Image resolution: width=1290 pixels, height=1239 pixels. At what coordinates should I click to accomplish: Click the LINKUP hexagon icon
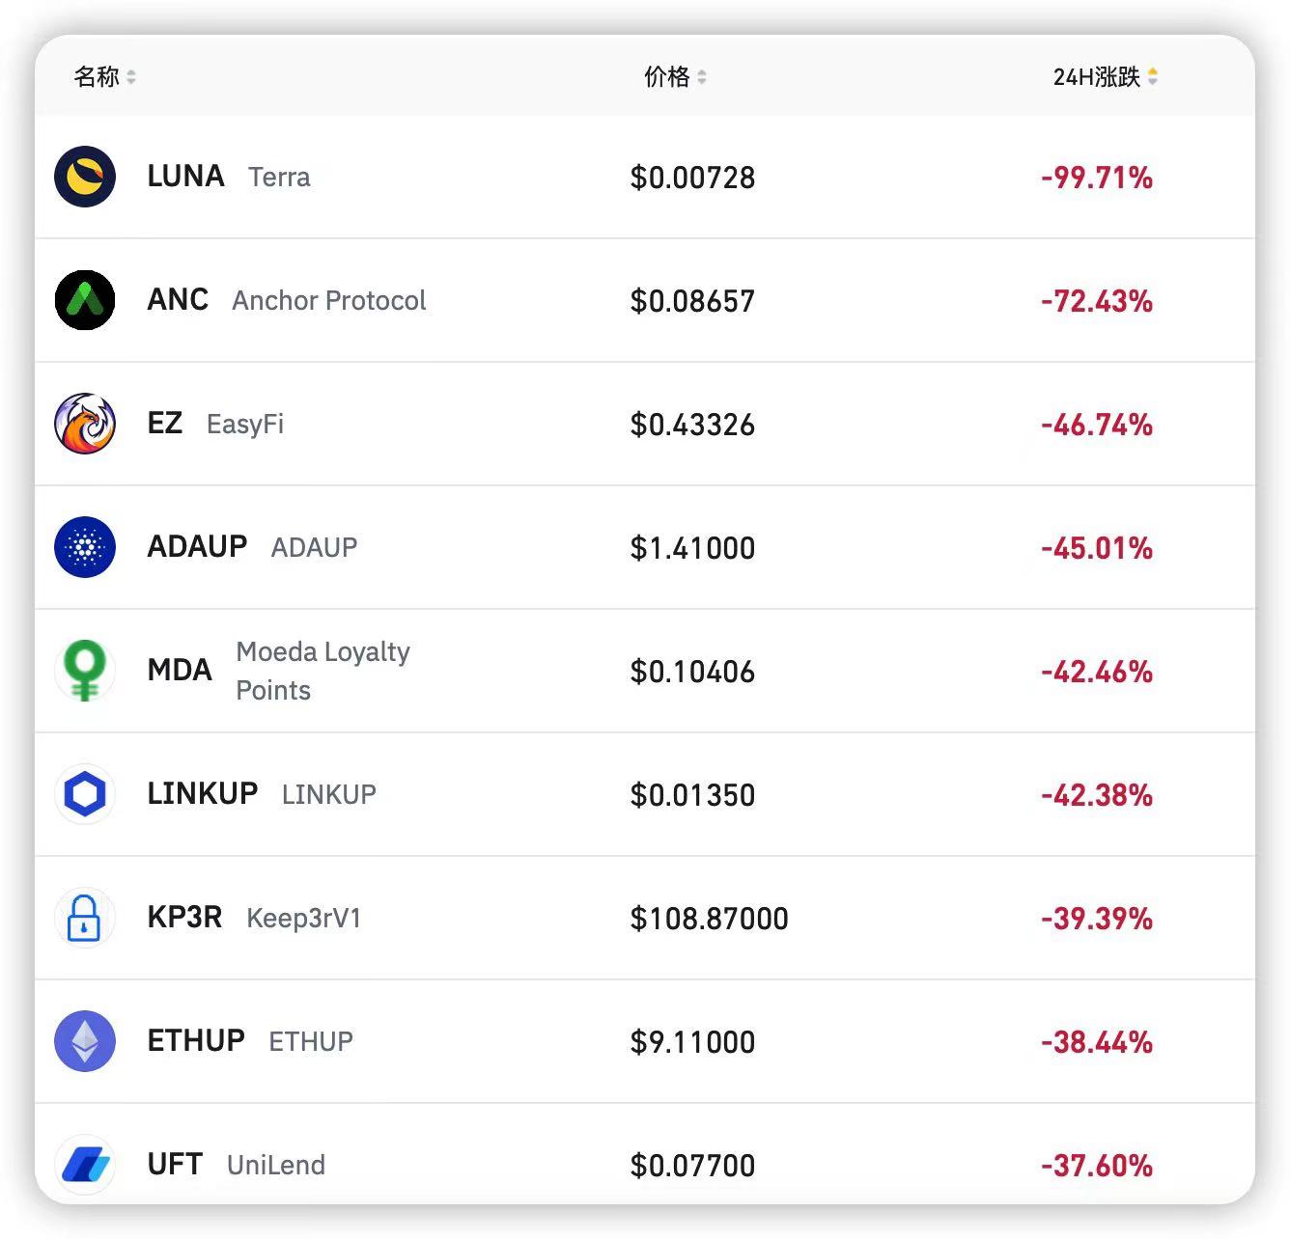pyautogui.click(x=85, y=794)
